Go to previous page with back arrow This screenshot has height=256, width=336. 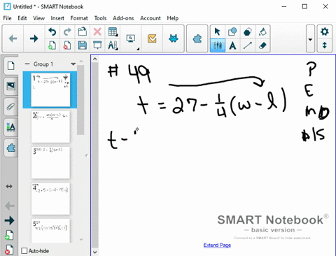tap(13, 38)
